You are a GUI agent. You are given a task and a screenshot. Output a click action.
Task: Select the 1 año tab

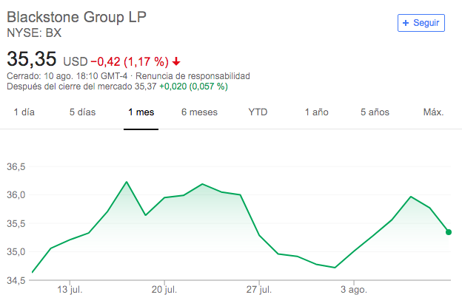(x=316, y=112)
